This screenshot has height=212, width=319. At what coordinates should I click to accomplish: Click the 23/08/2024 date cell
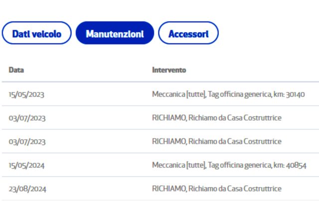pos(27,189)
